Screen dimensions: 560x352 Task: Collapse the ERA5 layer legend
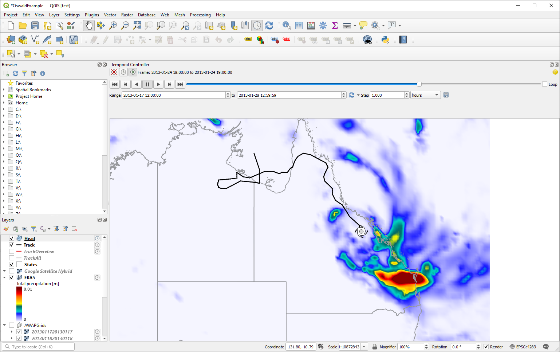4,278
